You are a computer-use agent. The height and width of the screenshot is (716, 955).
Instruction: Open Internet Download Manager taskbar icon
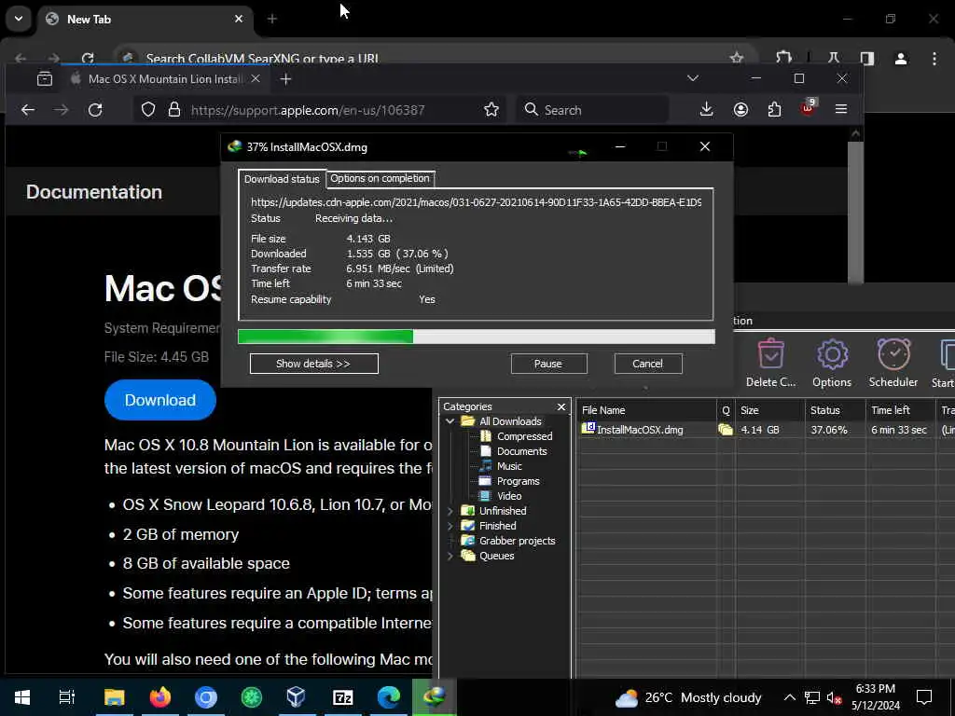[x=435, y=697]
